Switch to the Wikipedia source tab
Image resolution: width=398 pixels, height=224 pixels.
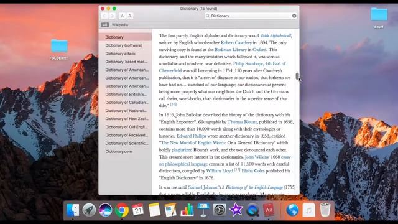tap(120, 25)
